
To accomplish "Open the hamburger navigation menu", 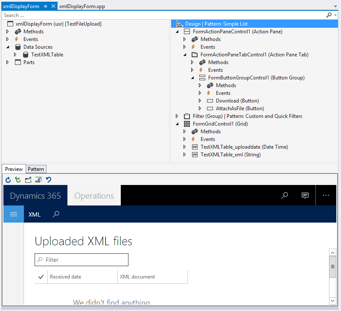I will click(x=14, y=214).
